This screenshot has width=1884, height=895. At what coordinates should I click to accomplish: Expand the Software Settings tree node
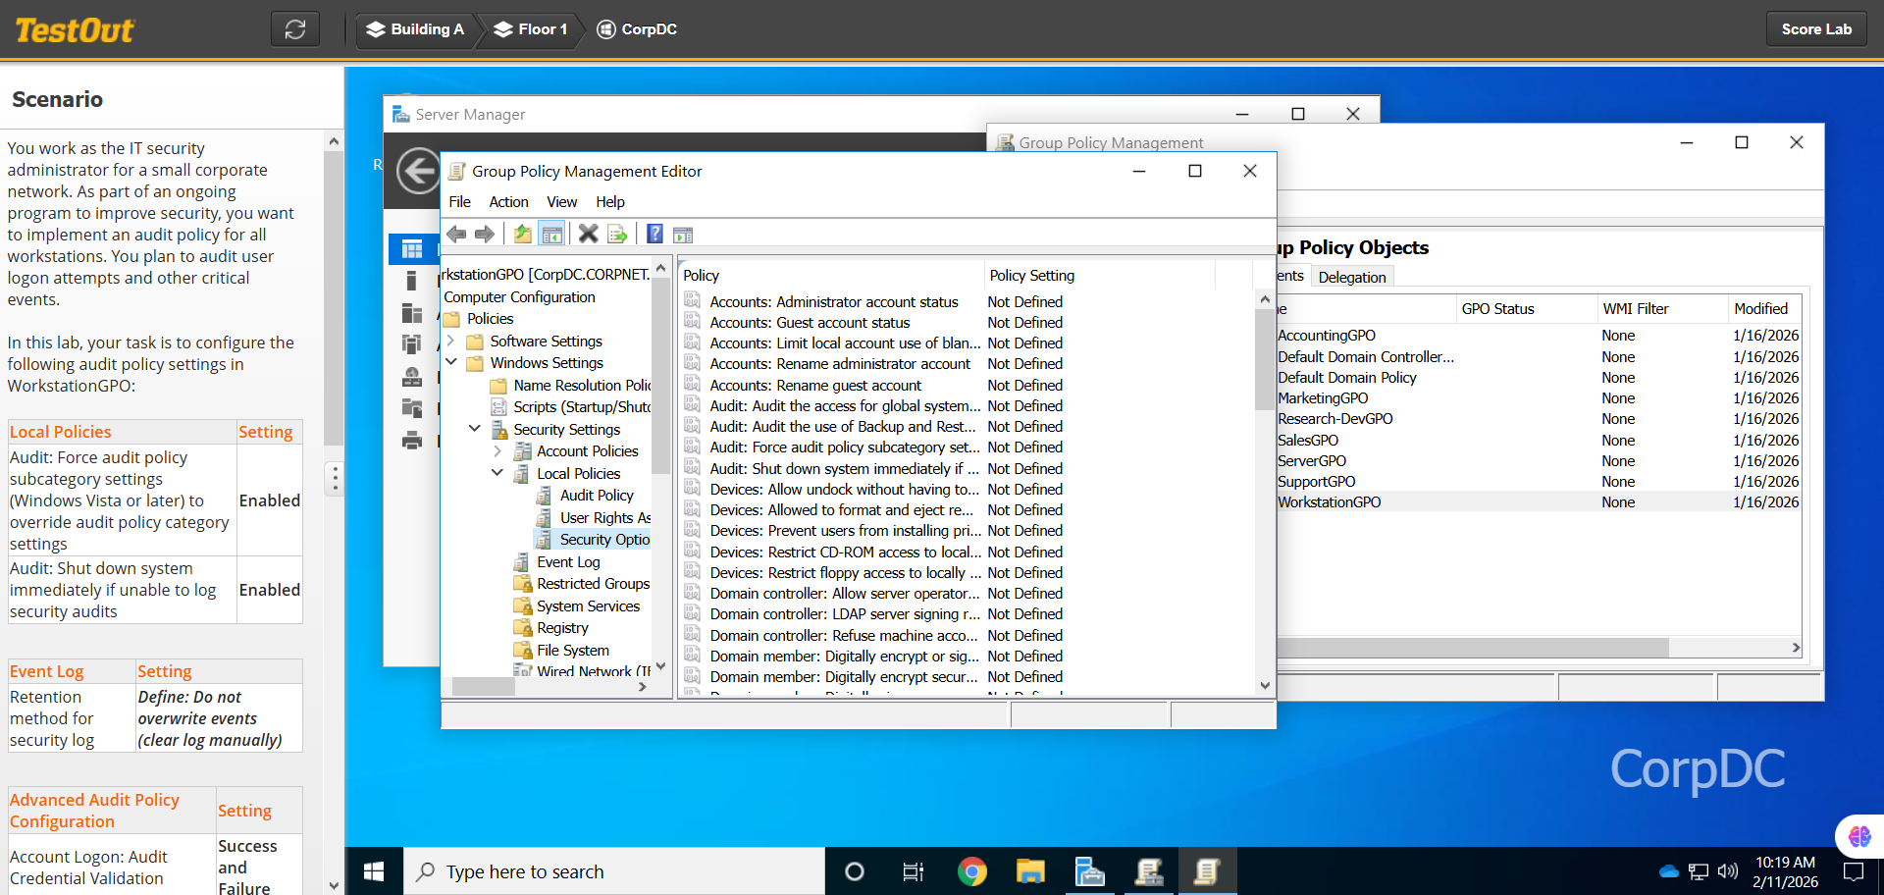450,342
